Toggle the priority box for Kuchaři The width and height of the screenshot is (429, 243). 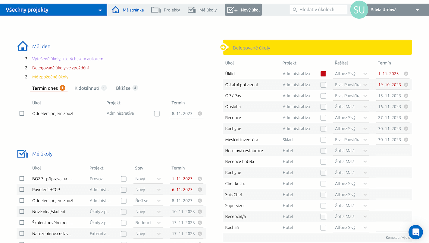click(x=323, y=228)
